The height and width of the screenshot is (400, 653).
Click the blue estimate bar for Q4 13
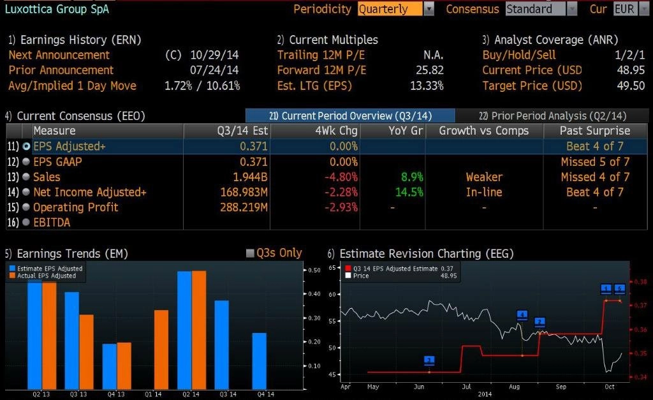tap(110, 367)
